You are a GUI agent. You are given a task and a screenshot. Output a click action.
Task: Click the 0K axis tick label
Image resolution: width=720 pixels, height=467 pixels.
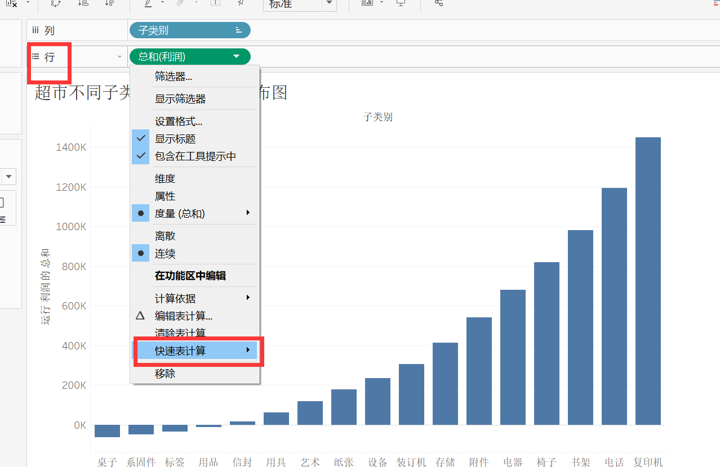(80, 425)
